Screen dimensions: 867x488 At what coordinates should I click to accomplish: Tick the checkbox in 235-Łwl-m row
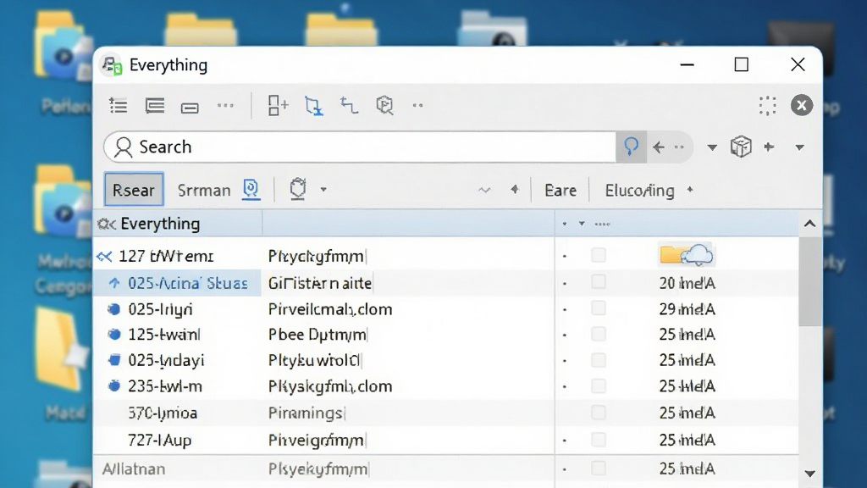click(x=599, y=385)
